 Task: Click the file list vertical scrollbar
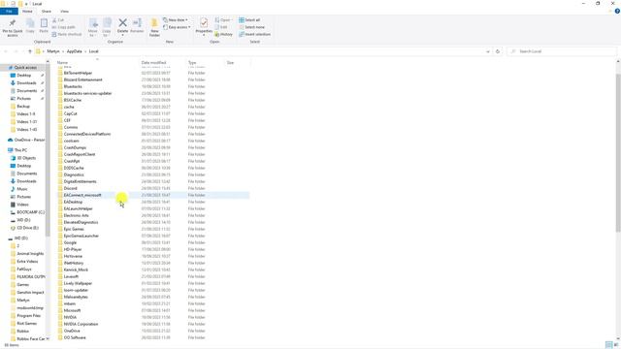[618, 152]
